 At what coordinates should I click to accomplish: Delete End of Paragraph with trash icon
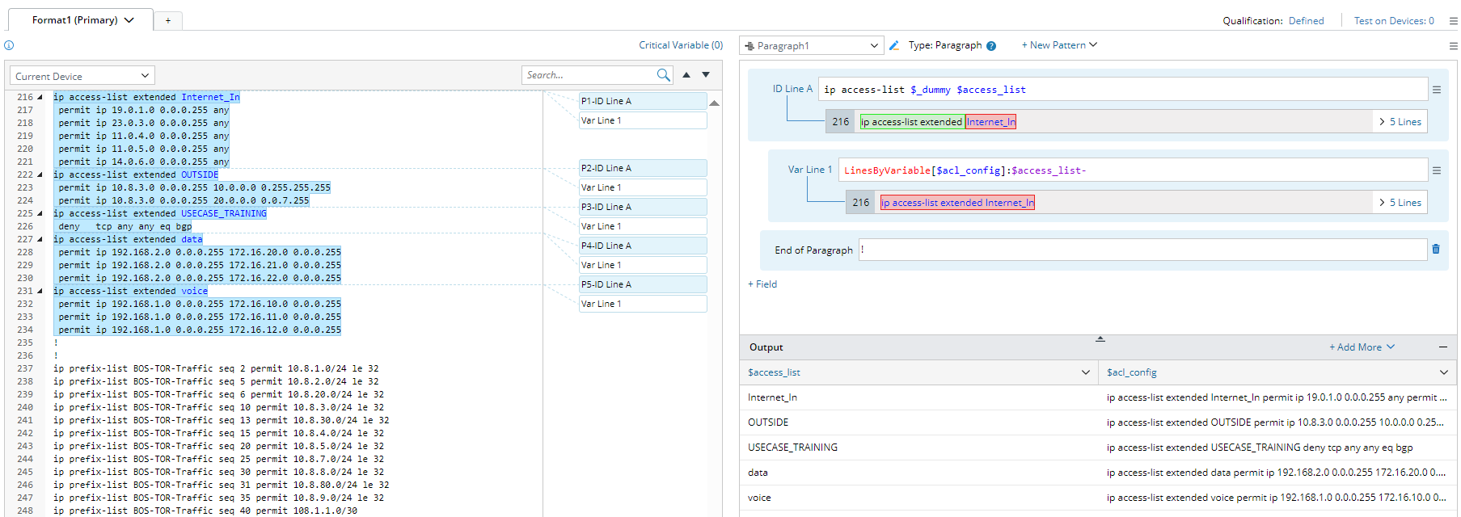(x=1436, y=250)
